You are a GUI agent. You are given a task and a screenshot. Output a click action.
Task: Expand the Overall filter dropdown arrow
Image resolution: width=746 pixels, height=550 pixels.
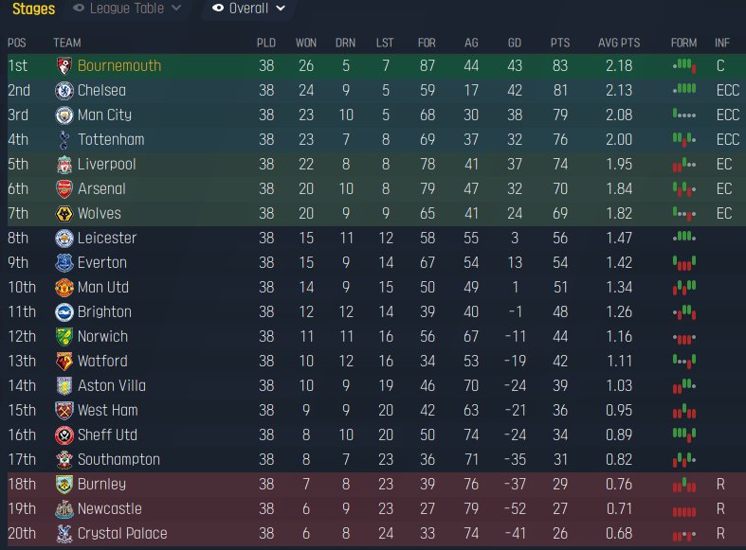pyautogui.click(x=280, y=9)
